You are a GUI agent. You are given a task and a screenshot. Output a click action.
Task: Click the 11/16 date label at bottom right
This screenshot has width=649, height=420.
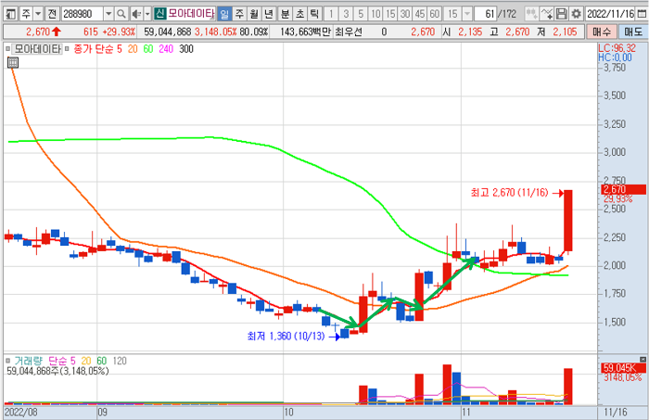(x=616, y=413)
